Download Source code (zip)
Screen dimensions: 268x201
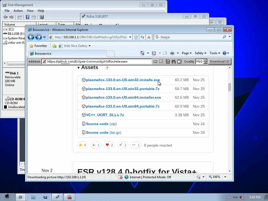click(101, 124)
